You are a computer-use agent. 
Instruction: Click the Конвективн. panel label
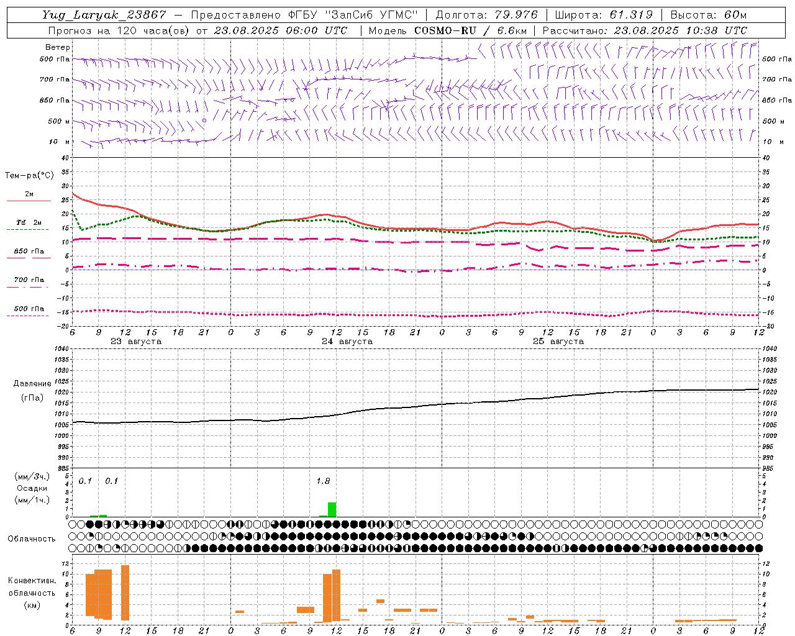point(32,581)
